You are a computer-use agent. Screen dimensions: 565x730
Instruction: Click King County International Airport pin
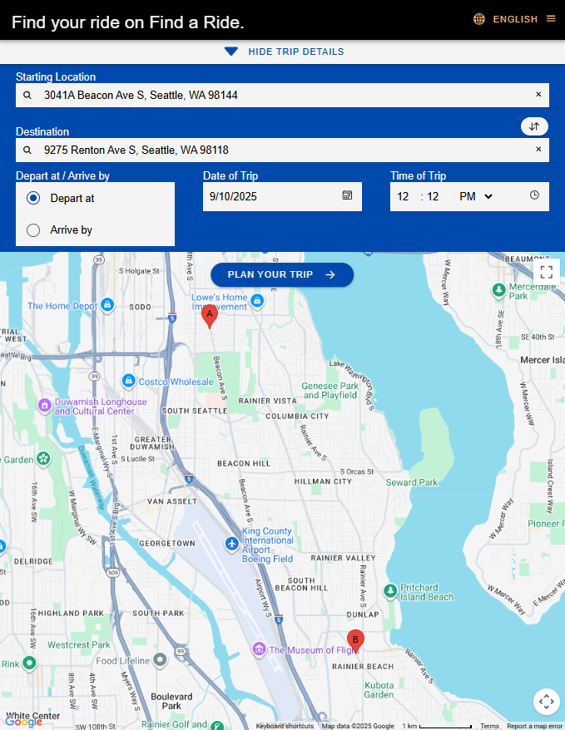coord(232,543)
